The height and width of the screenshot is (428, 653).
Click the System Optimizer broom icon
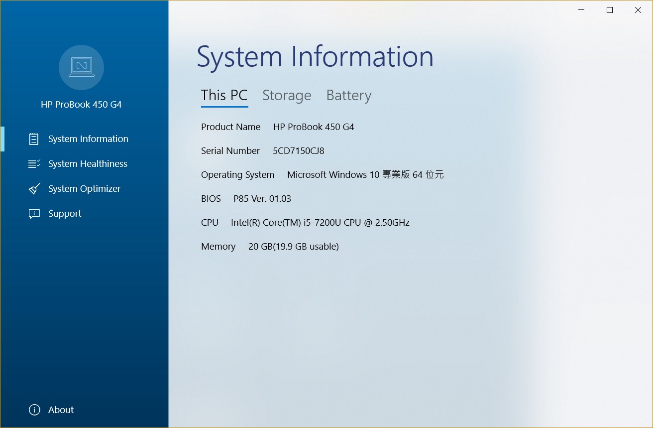click(x=34, y=189)
